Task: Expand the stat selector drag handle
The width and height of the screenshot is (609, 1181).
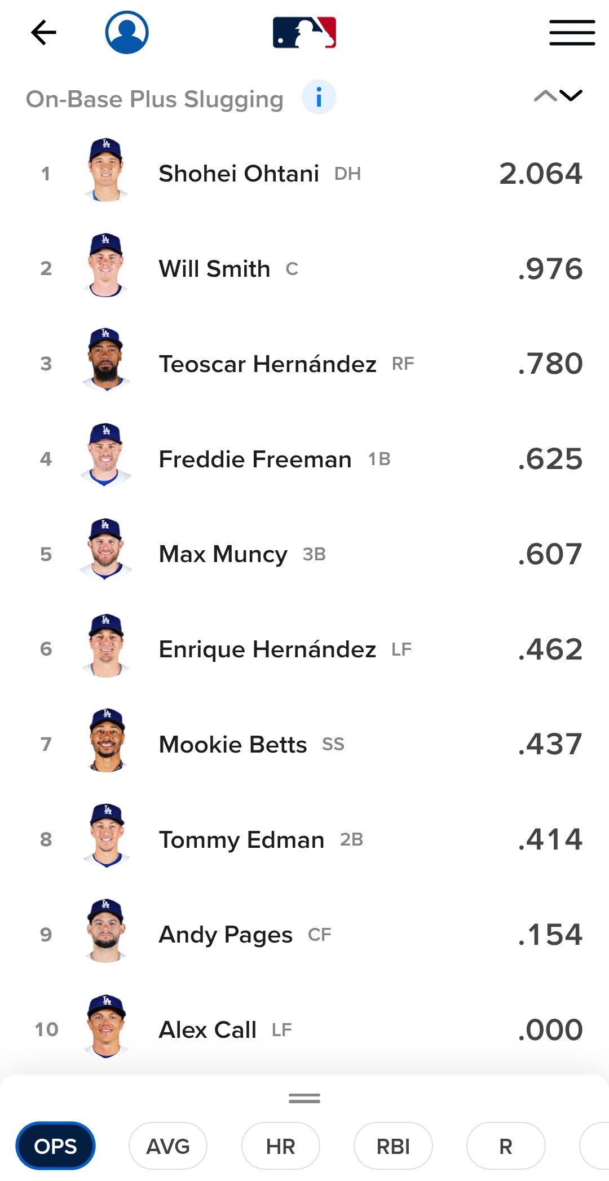Action: (x=304, y=1098)
